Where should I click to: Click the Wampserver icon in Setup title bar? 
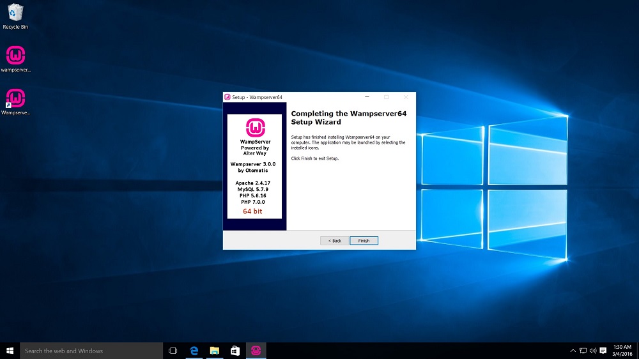tap(227, 97)
